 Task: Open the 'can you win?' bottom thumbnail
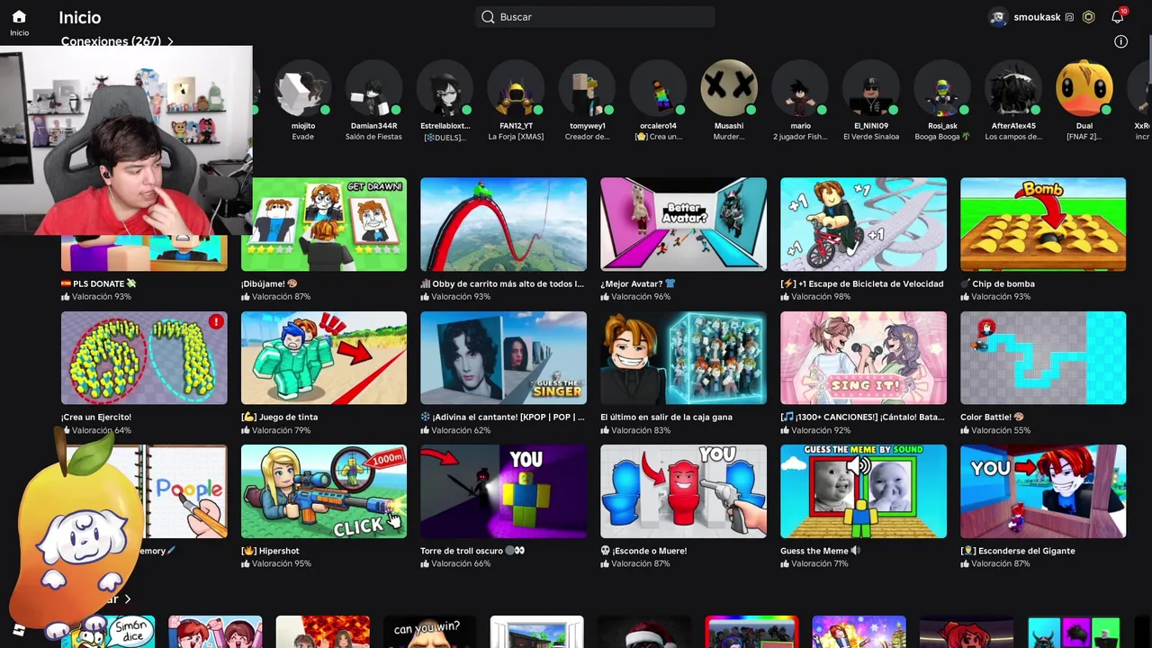tap(429, 632)
